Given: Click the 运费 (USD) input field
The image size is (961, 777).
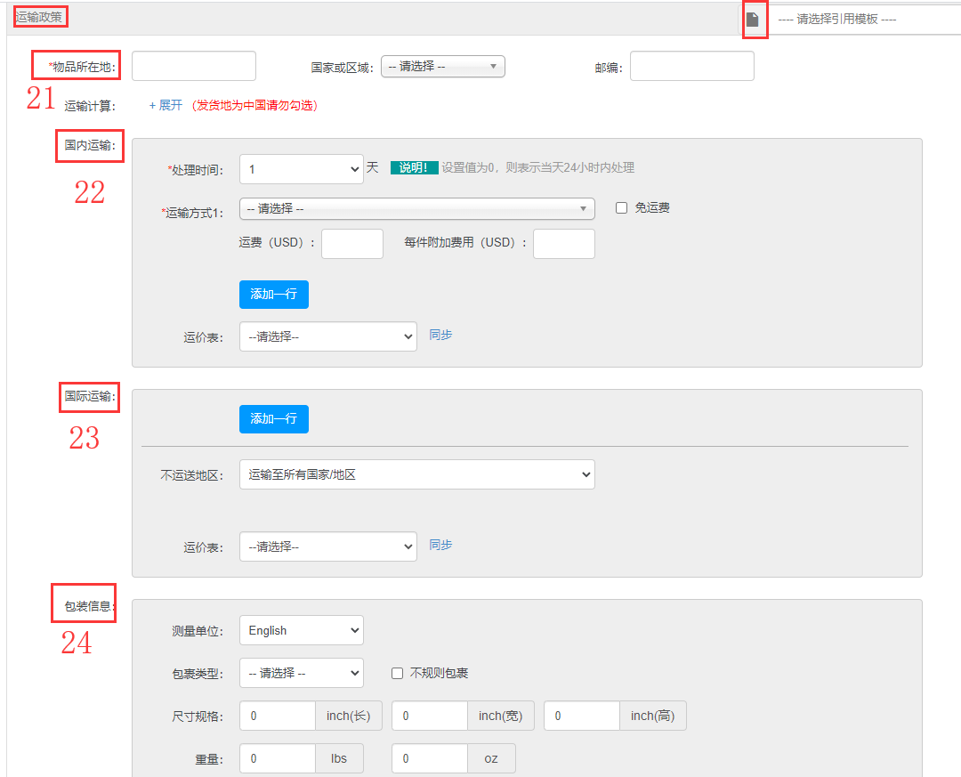Looking at the screenshot, I should pyautogui.click(x=351, y=244).
